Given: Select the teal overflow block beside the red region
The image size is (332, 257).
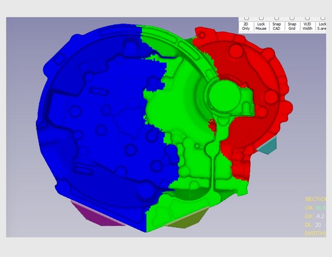Looking at the screenshot, I should coord(268,146).
